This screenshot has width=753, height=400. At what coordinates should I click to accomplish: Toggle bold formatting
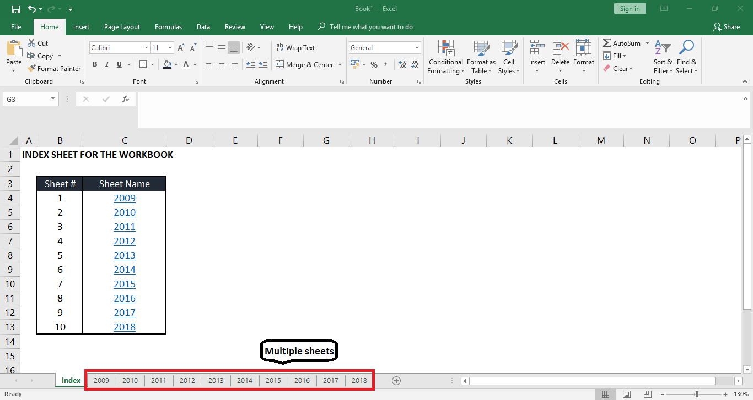95,64
